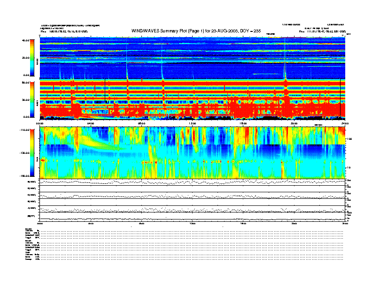Click the RAD2 blue spectrogram panel
This screenshot has height=287, width=372.
tap(193, 58)
